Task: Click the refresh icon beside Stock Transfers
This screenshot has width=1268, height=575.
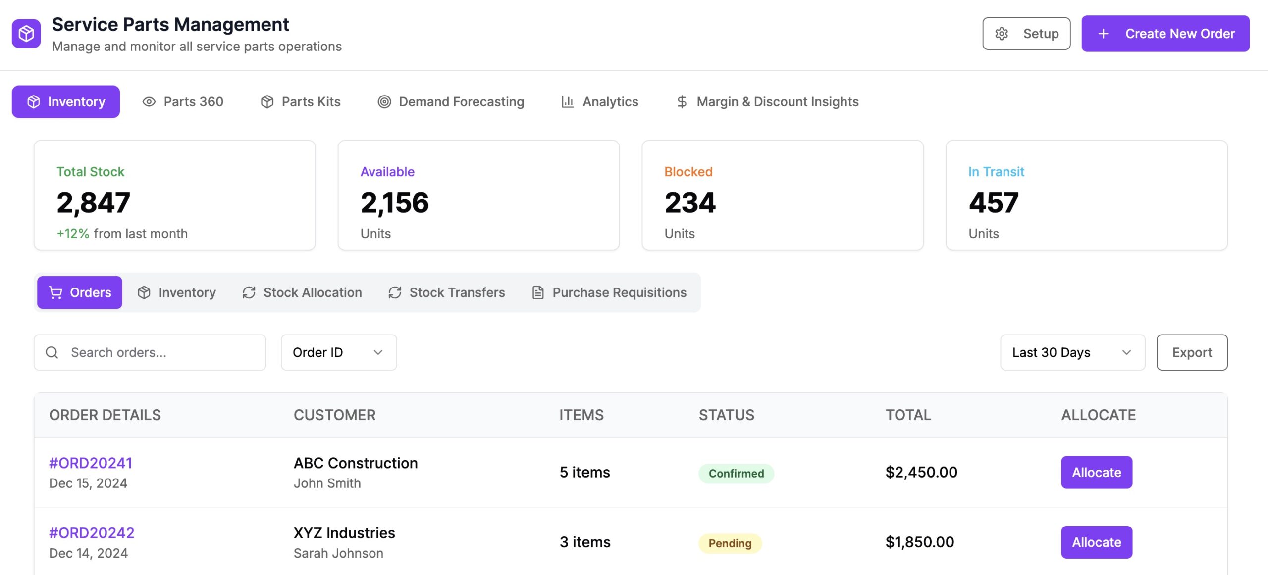Action: [395, 292]
